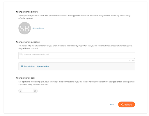Click the SB avatar placeholder circle

coord(25,28)
